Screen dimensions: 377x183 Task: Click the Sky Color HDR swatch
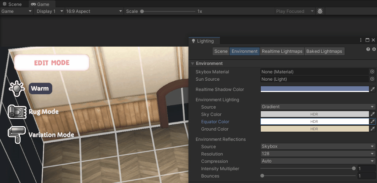pyautogui.click(x=314, y=114)
